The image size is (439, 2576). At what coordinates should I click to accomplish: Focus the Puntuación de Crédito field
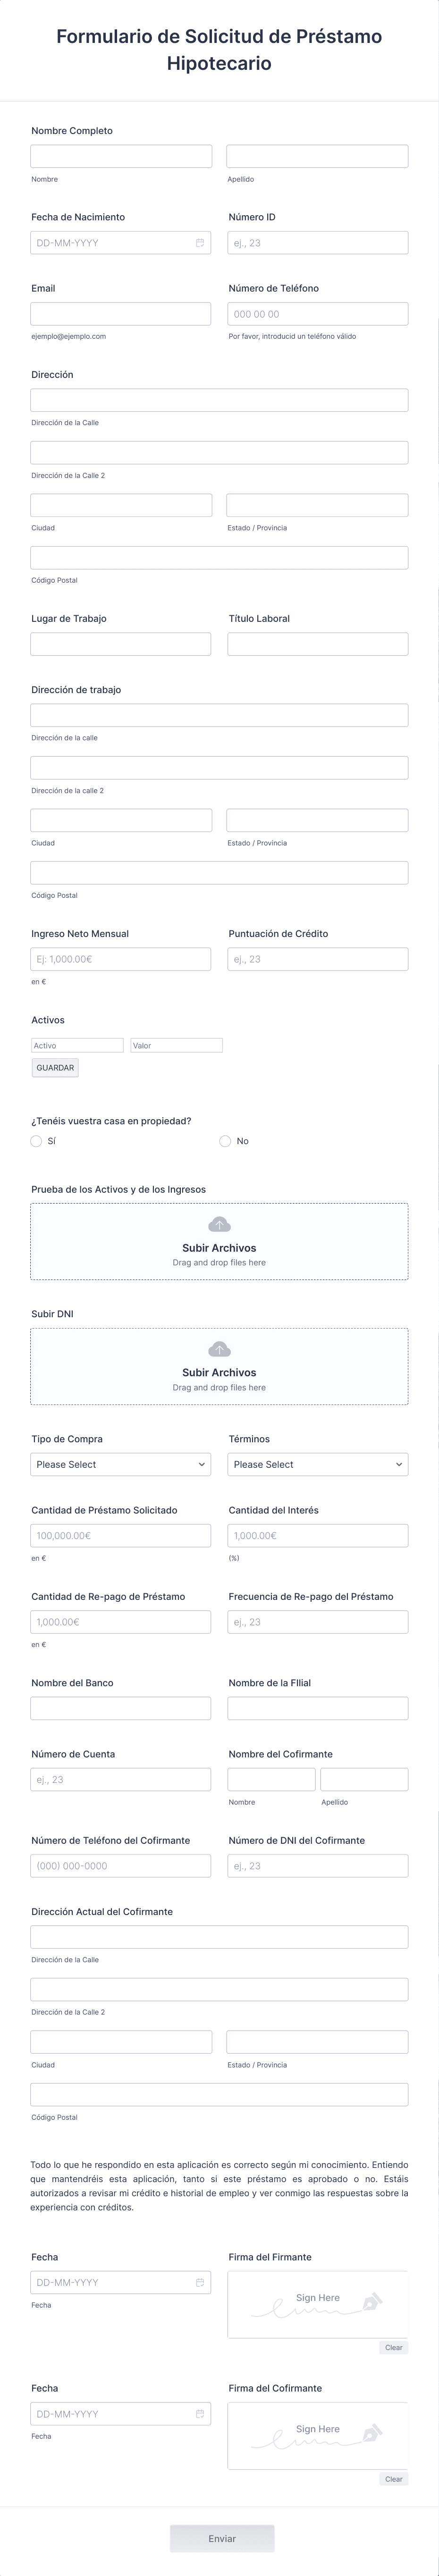pos(318,959)
